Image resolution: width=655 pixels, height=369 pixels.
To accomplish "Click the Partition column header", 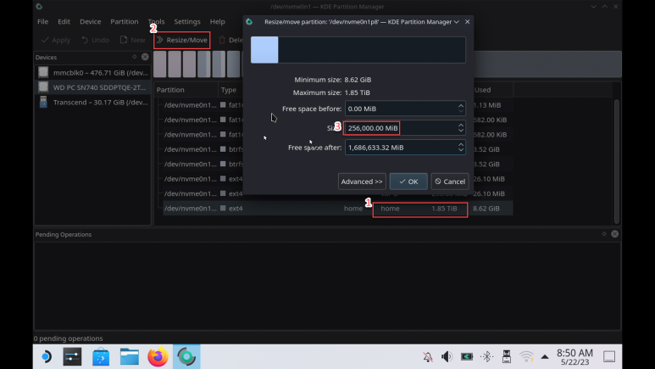I will 186,90.
